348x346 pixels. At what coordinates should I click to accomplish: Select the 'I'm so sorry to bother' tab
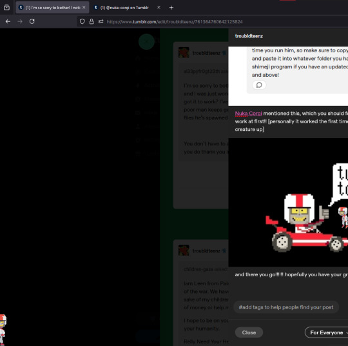(x=52, y=8)
